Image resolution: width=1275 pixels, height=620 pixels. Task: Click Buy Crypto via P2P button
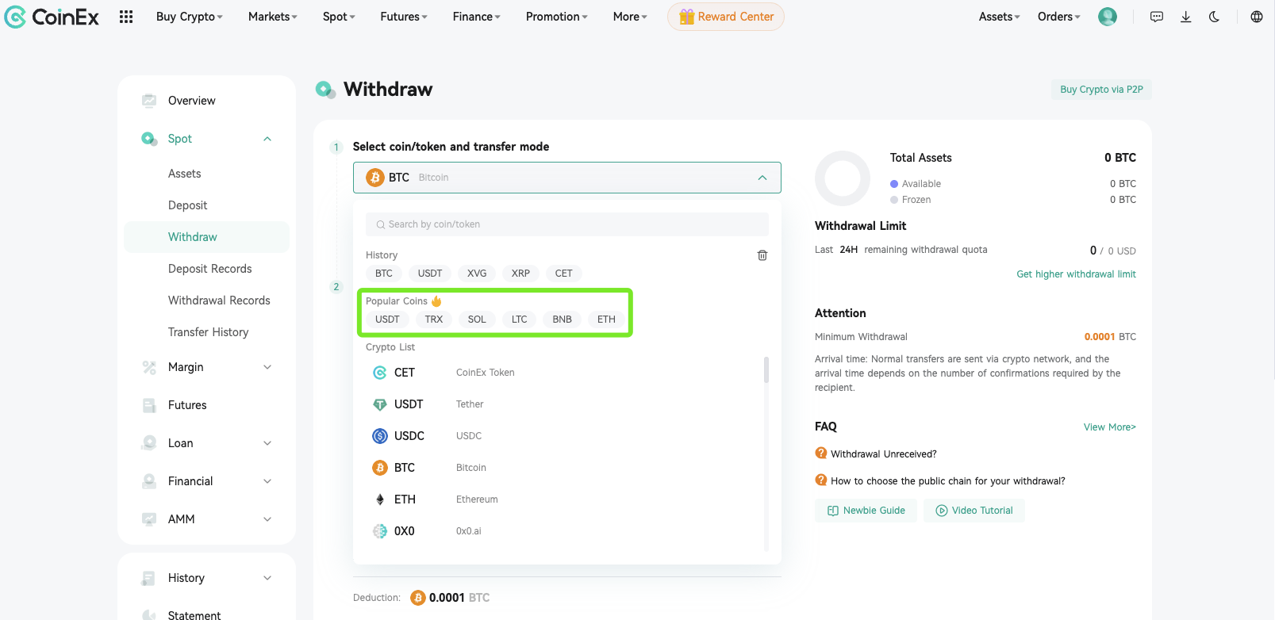pos(1101,90)
